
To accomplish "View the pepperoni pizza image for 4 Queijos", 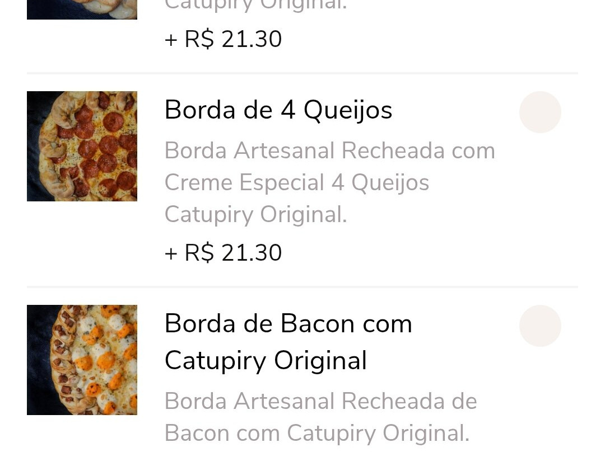I will (82, 146).
